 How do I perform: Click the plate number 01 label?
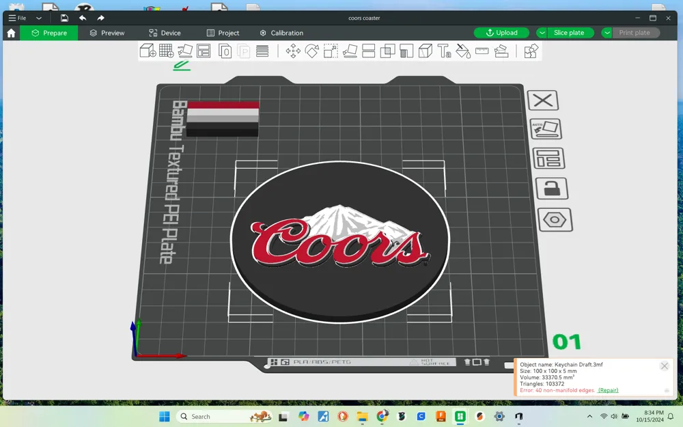[x=567, y=342]
